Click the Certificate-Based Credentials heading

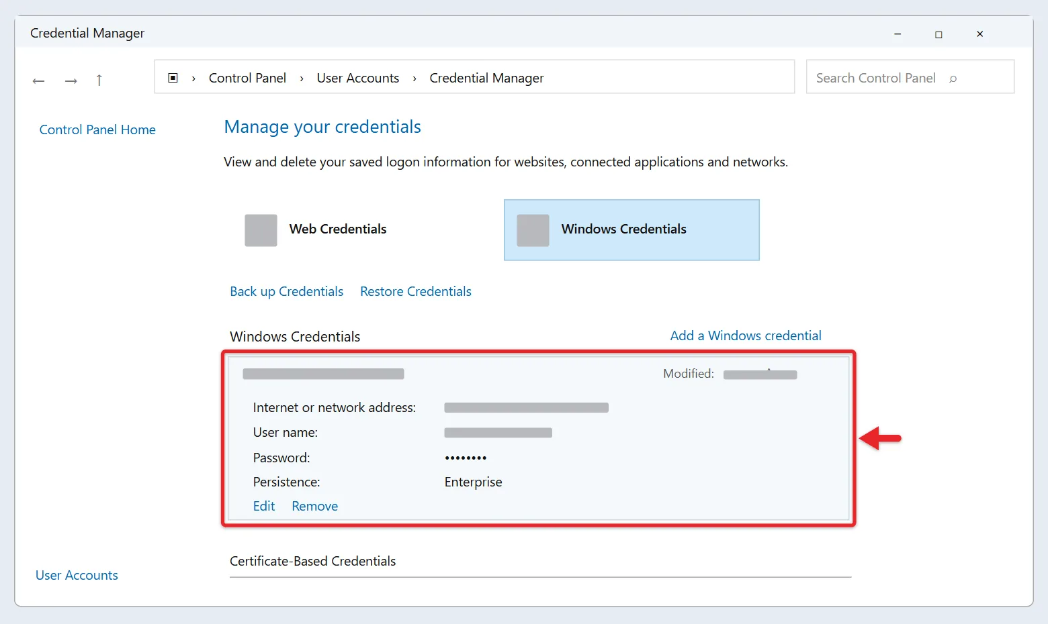point(313,561)
